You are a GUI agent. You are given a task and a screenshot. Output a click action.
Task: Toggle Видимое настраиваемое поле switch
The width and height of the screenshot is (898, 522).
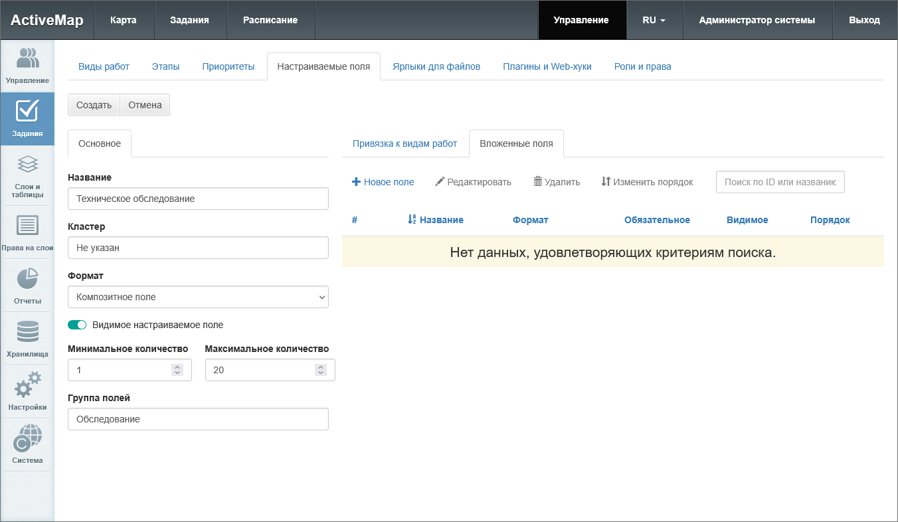pyautogui.click(x=77, y=325)
